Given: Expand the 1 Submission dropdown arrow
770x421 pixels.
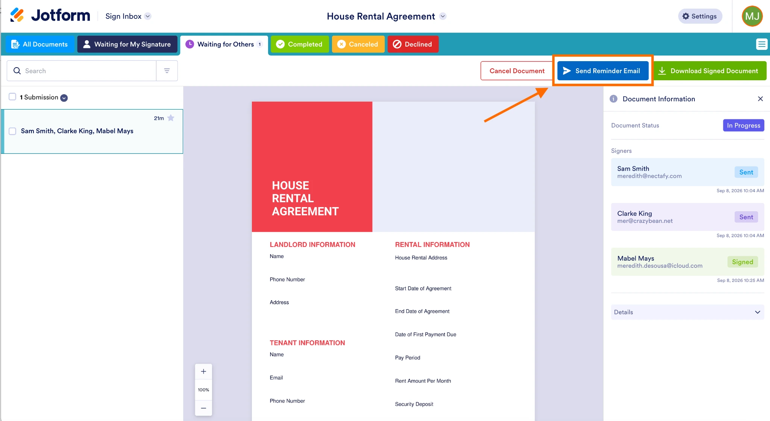Looking at the screenshot, I should [64, 98].
